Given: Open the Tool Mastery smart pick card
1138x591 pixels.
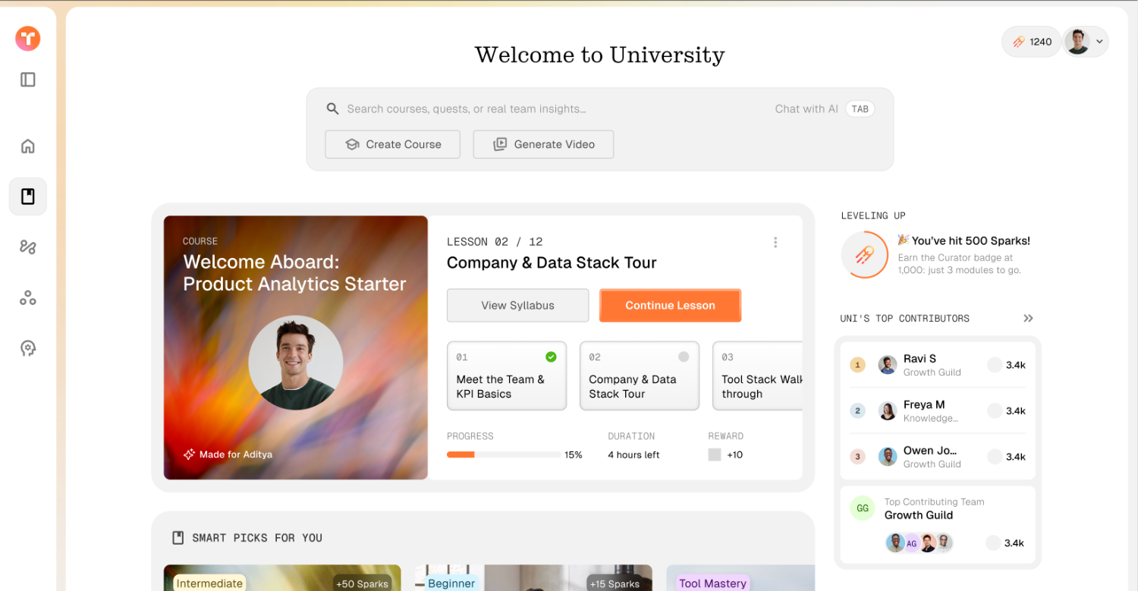Looking at the screenshot, I should point(740,577).
